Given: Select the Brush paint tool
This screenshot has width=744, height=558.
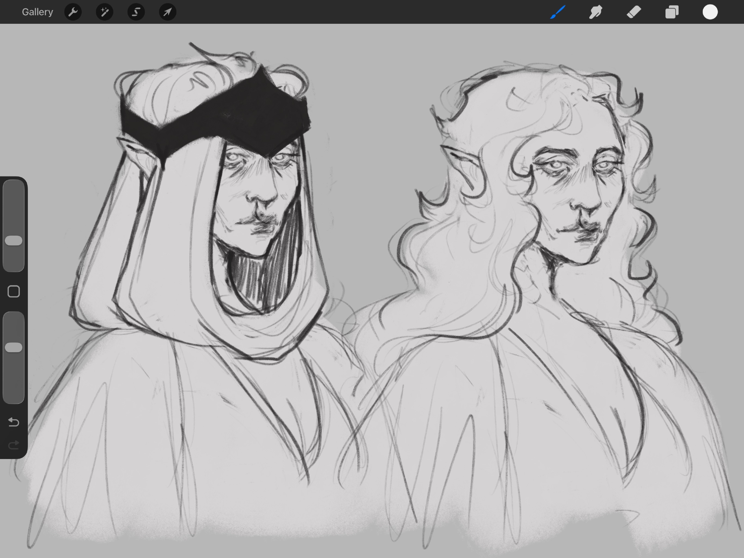Looking at the screenshot, I should pyautogui.click(x=558, y=12).
